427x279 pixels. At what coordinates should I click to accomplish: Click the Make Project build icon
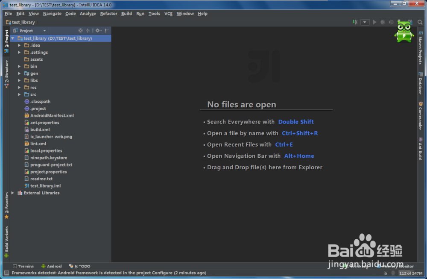[x=355, y=22]
